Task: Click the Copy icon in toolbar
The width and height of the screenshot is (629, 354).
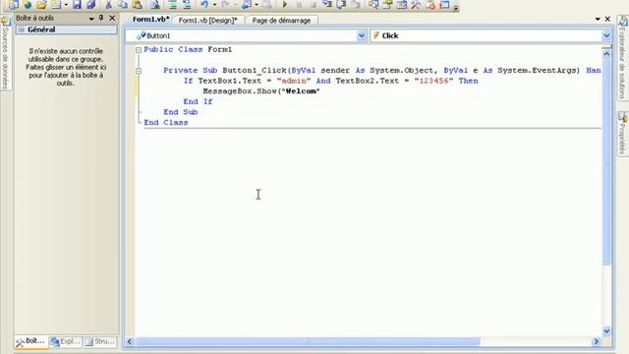Action: (122, 4)
